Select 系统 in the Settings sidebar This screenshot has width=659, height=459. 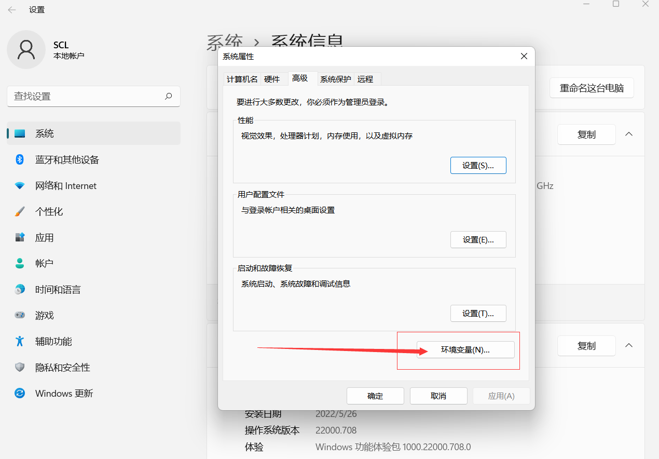pyautogui.click(x=93, y=133)
